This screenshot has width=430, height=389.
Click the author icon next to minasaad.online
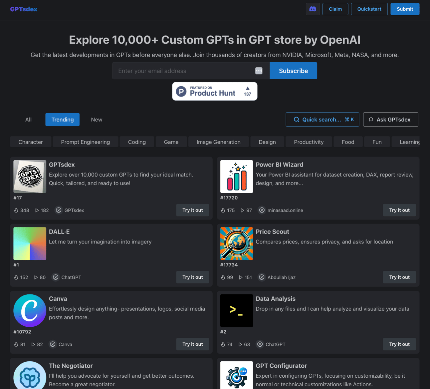(262, 210)
